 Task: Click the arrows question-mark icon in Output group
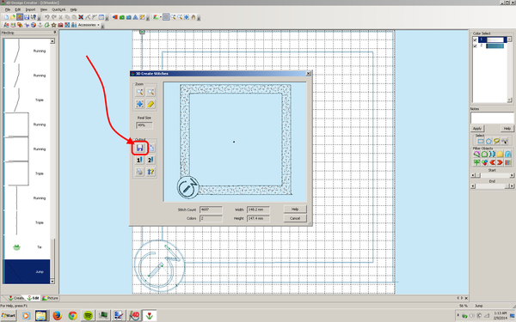(x=150, y=172)
